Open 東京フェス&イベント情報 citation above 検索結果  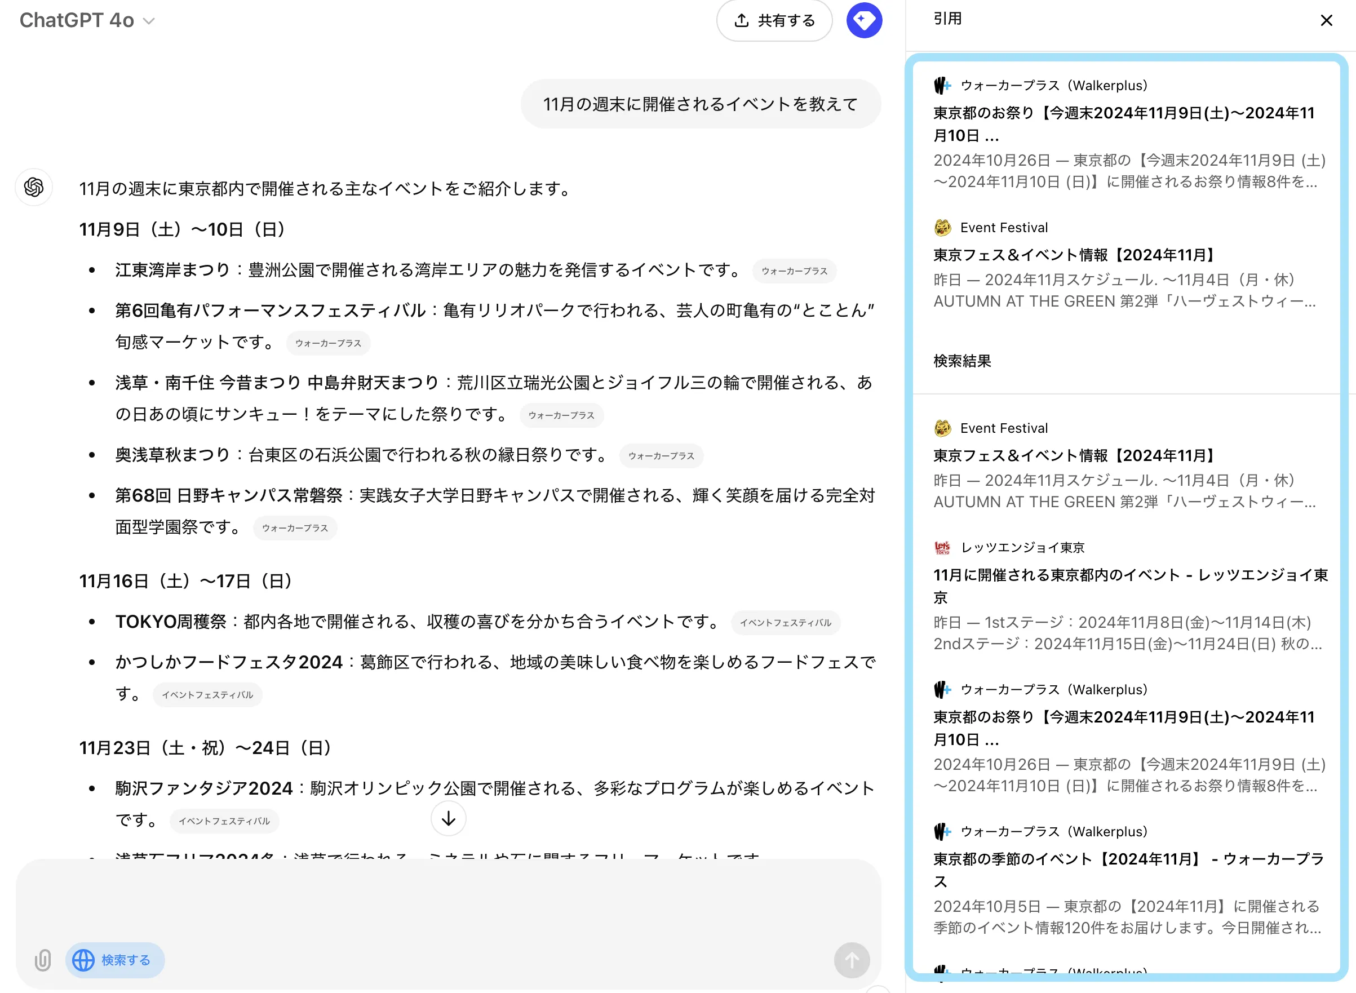[1074, 255]
